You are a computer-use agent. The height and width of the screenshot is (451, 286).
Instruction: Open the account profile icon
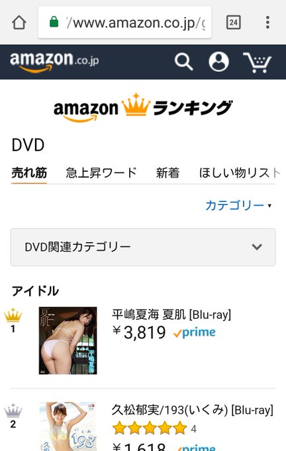[219, 62]
